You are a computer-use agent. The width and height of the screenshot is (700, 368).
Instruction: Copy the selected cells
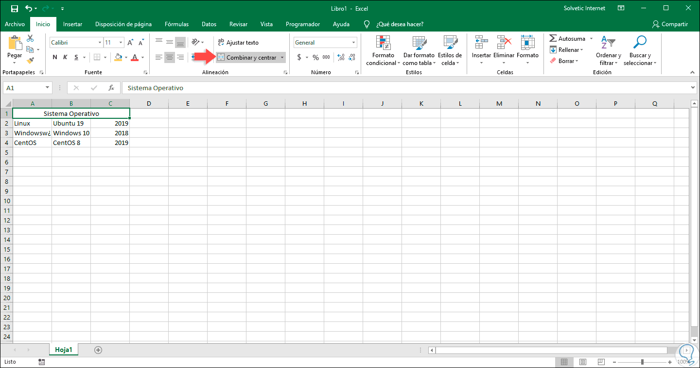(30, 49)
